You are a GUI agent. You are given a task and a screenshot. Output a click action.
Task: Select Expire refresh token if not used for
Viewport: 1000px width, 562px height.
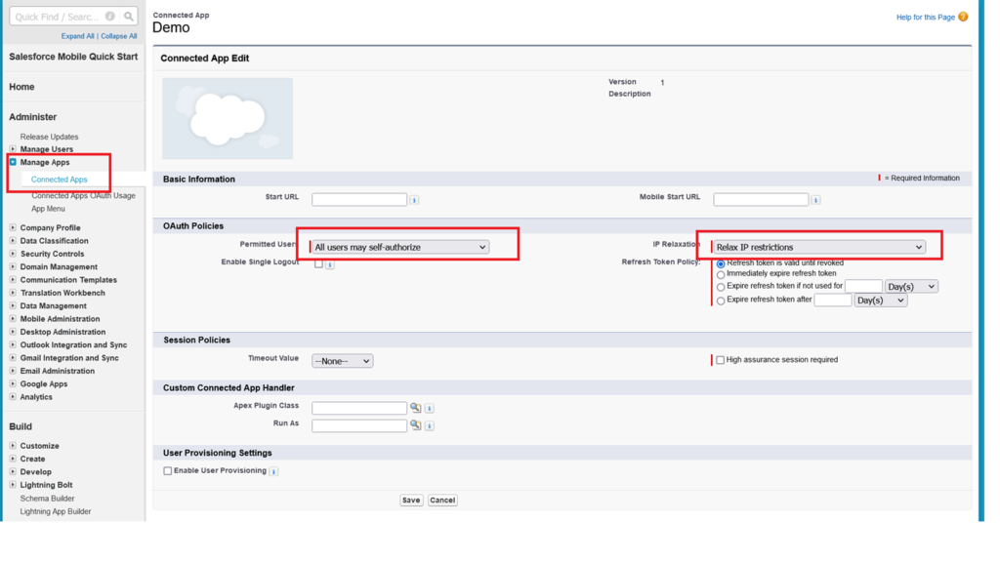pos(721,288)
